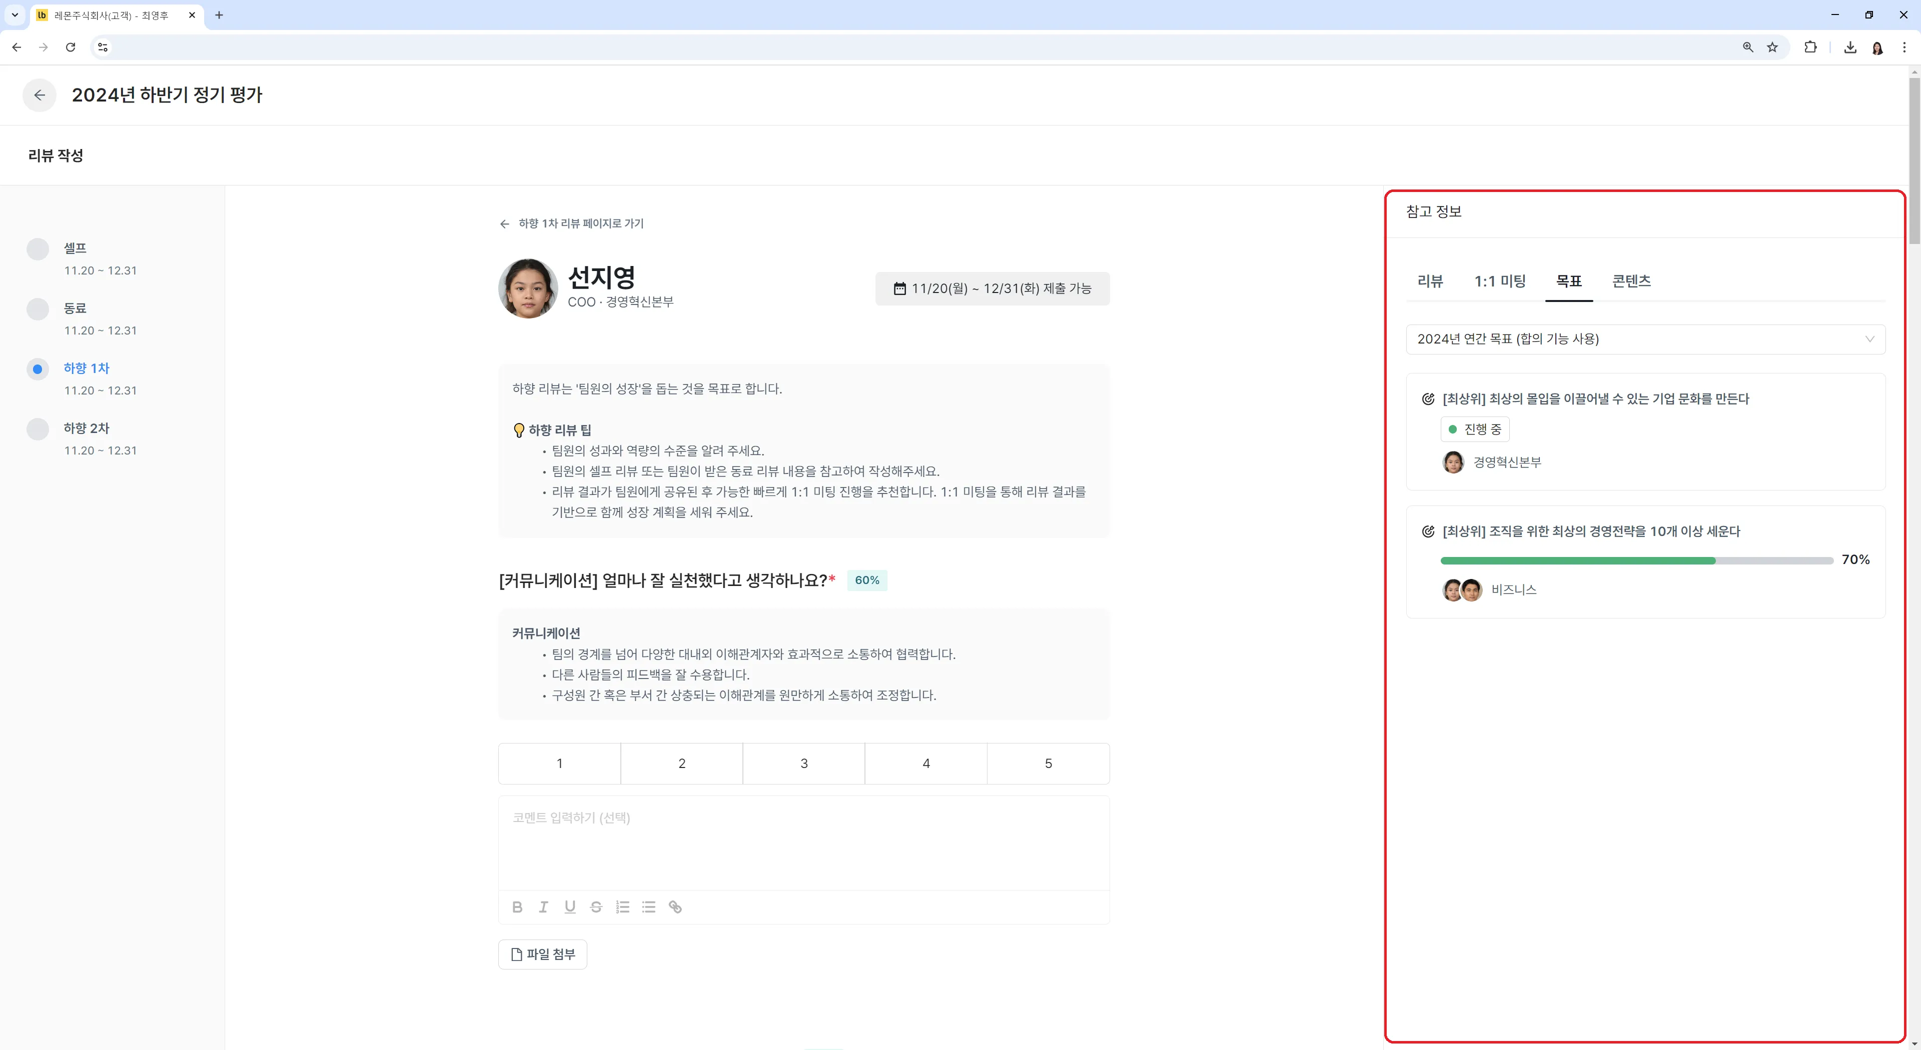Select the 하향 2차 review step
Screen dimensions: 1921x1050
pos(82,438)
